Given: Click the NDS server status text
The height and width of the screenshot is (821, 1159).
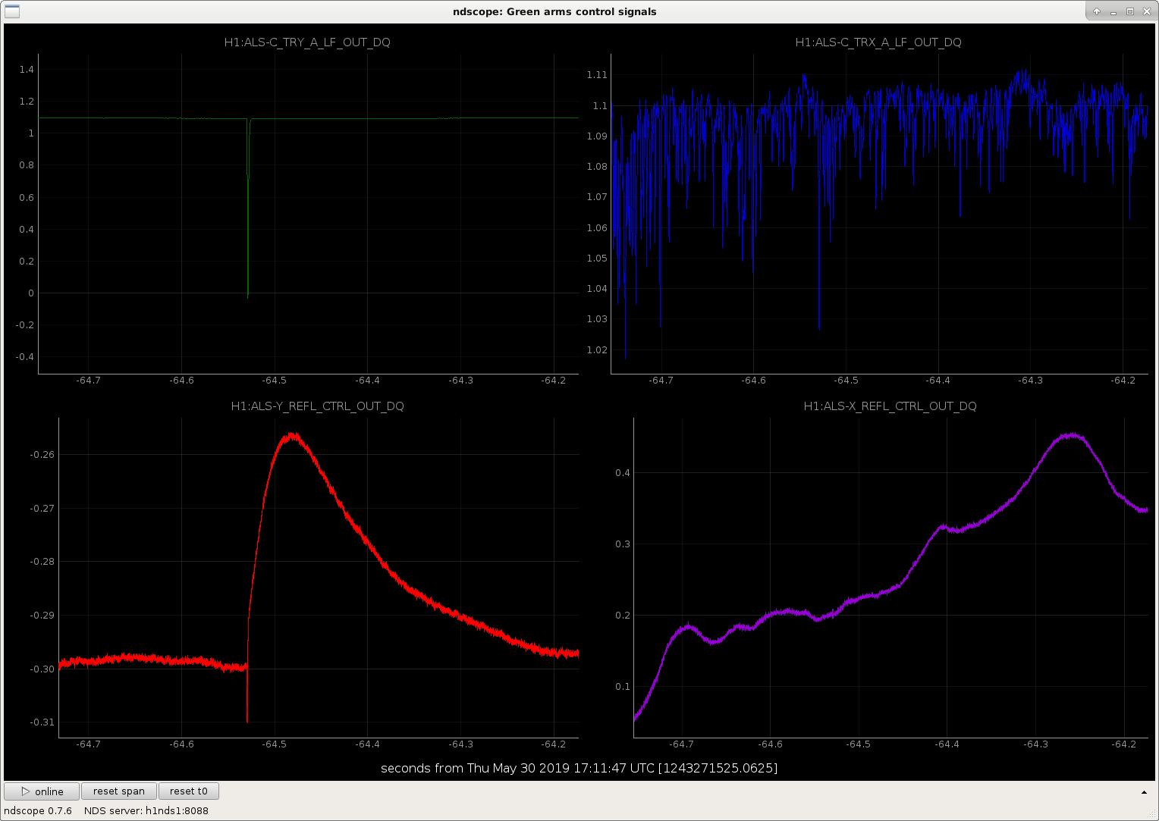Looking at the screenshot, I should click(x=146, y=810).
